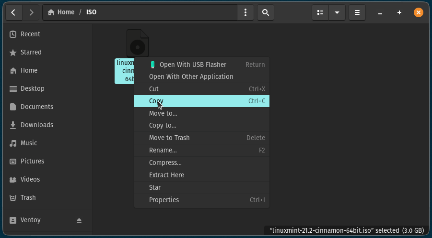Image resolution: width=432 pixels, height=238 pixels.
Task: Open Starred in the sidebar
Action: (x=31, y=52)
